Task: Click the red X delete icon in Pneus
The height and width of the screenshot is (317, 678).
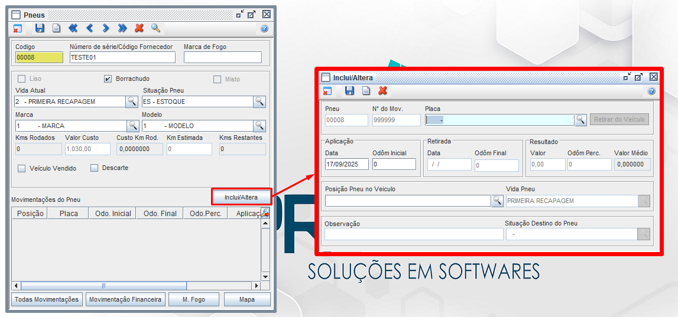Action: [x=139, y=28]
